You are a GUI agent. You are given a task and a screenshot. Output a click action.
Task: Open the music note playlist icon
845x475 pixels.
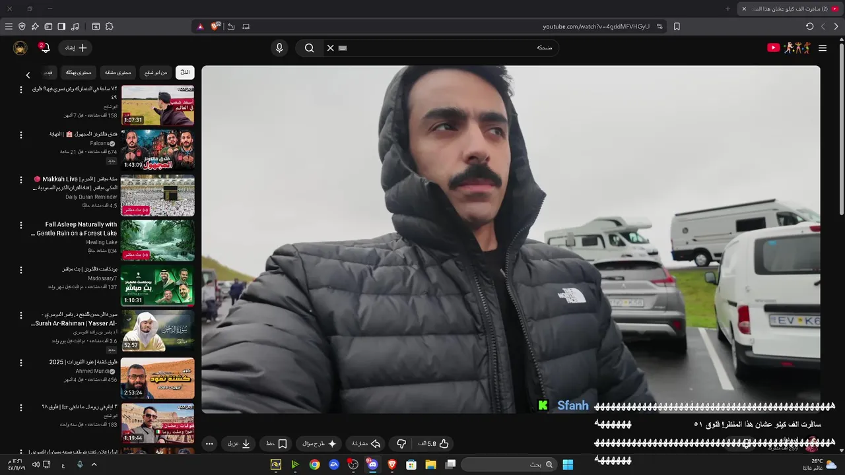75,26
